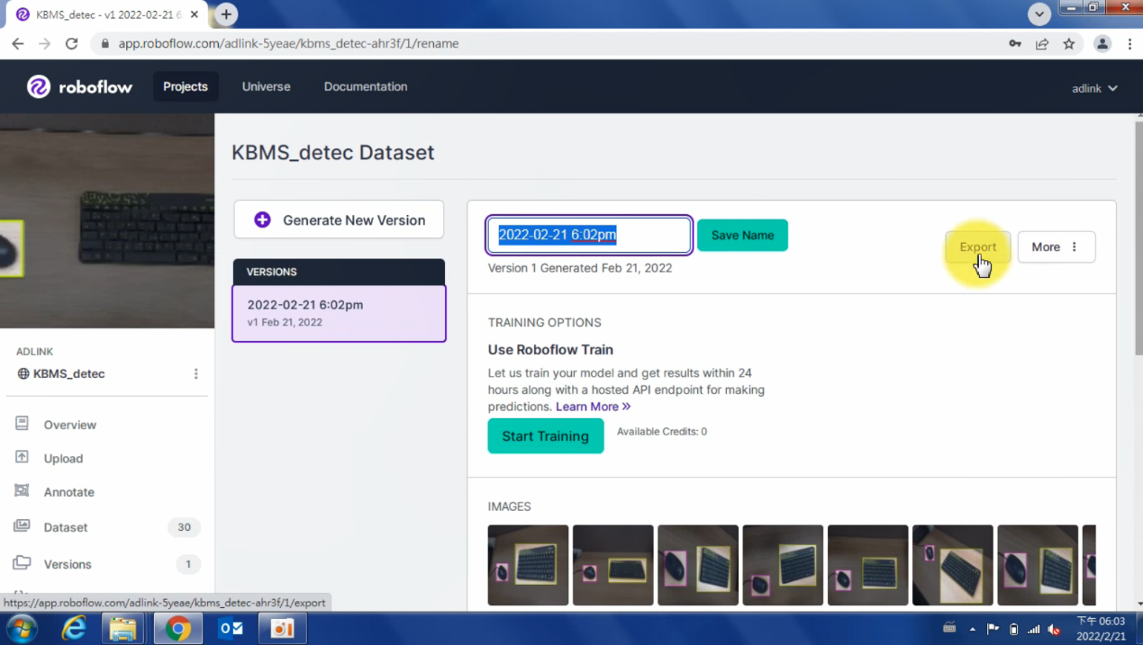Image resolution: width=1143 pixels, height=645 pixels.
Task: Open the More options dropdown
Action: tap(1056, 247)
